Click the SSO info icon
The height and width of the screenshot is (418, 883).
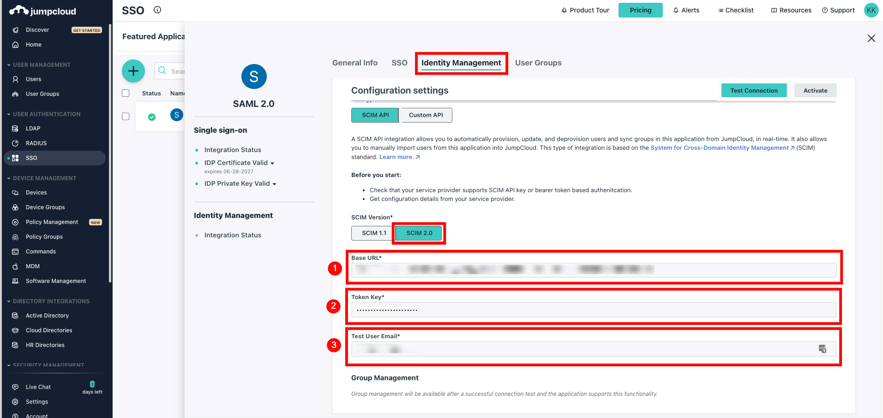tap(157, 10)
